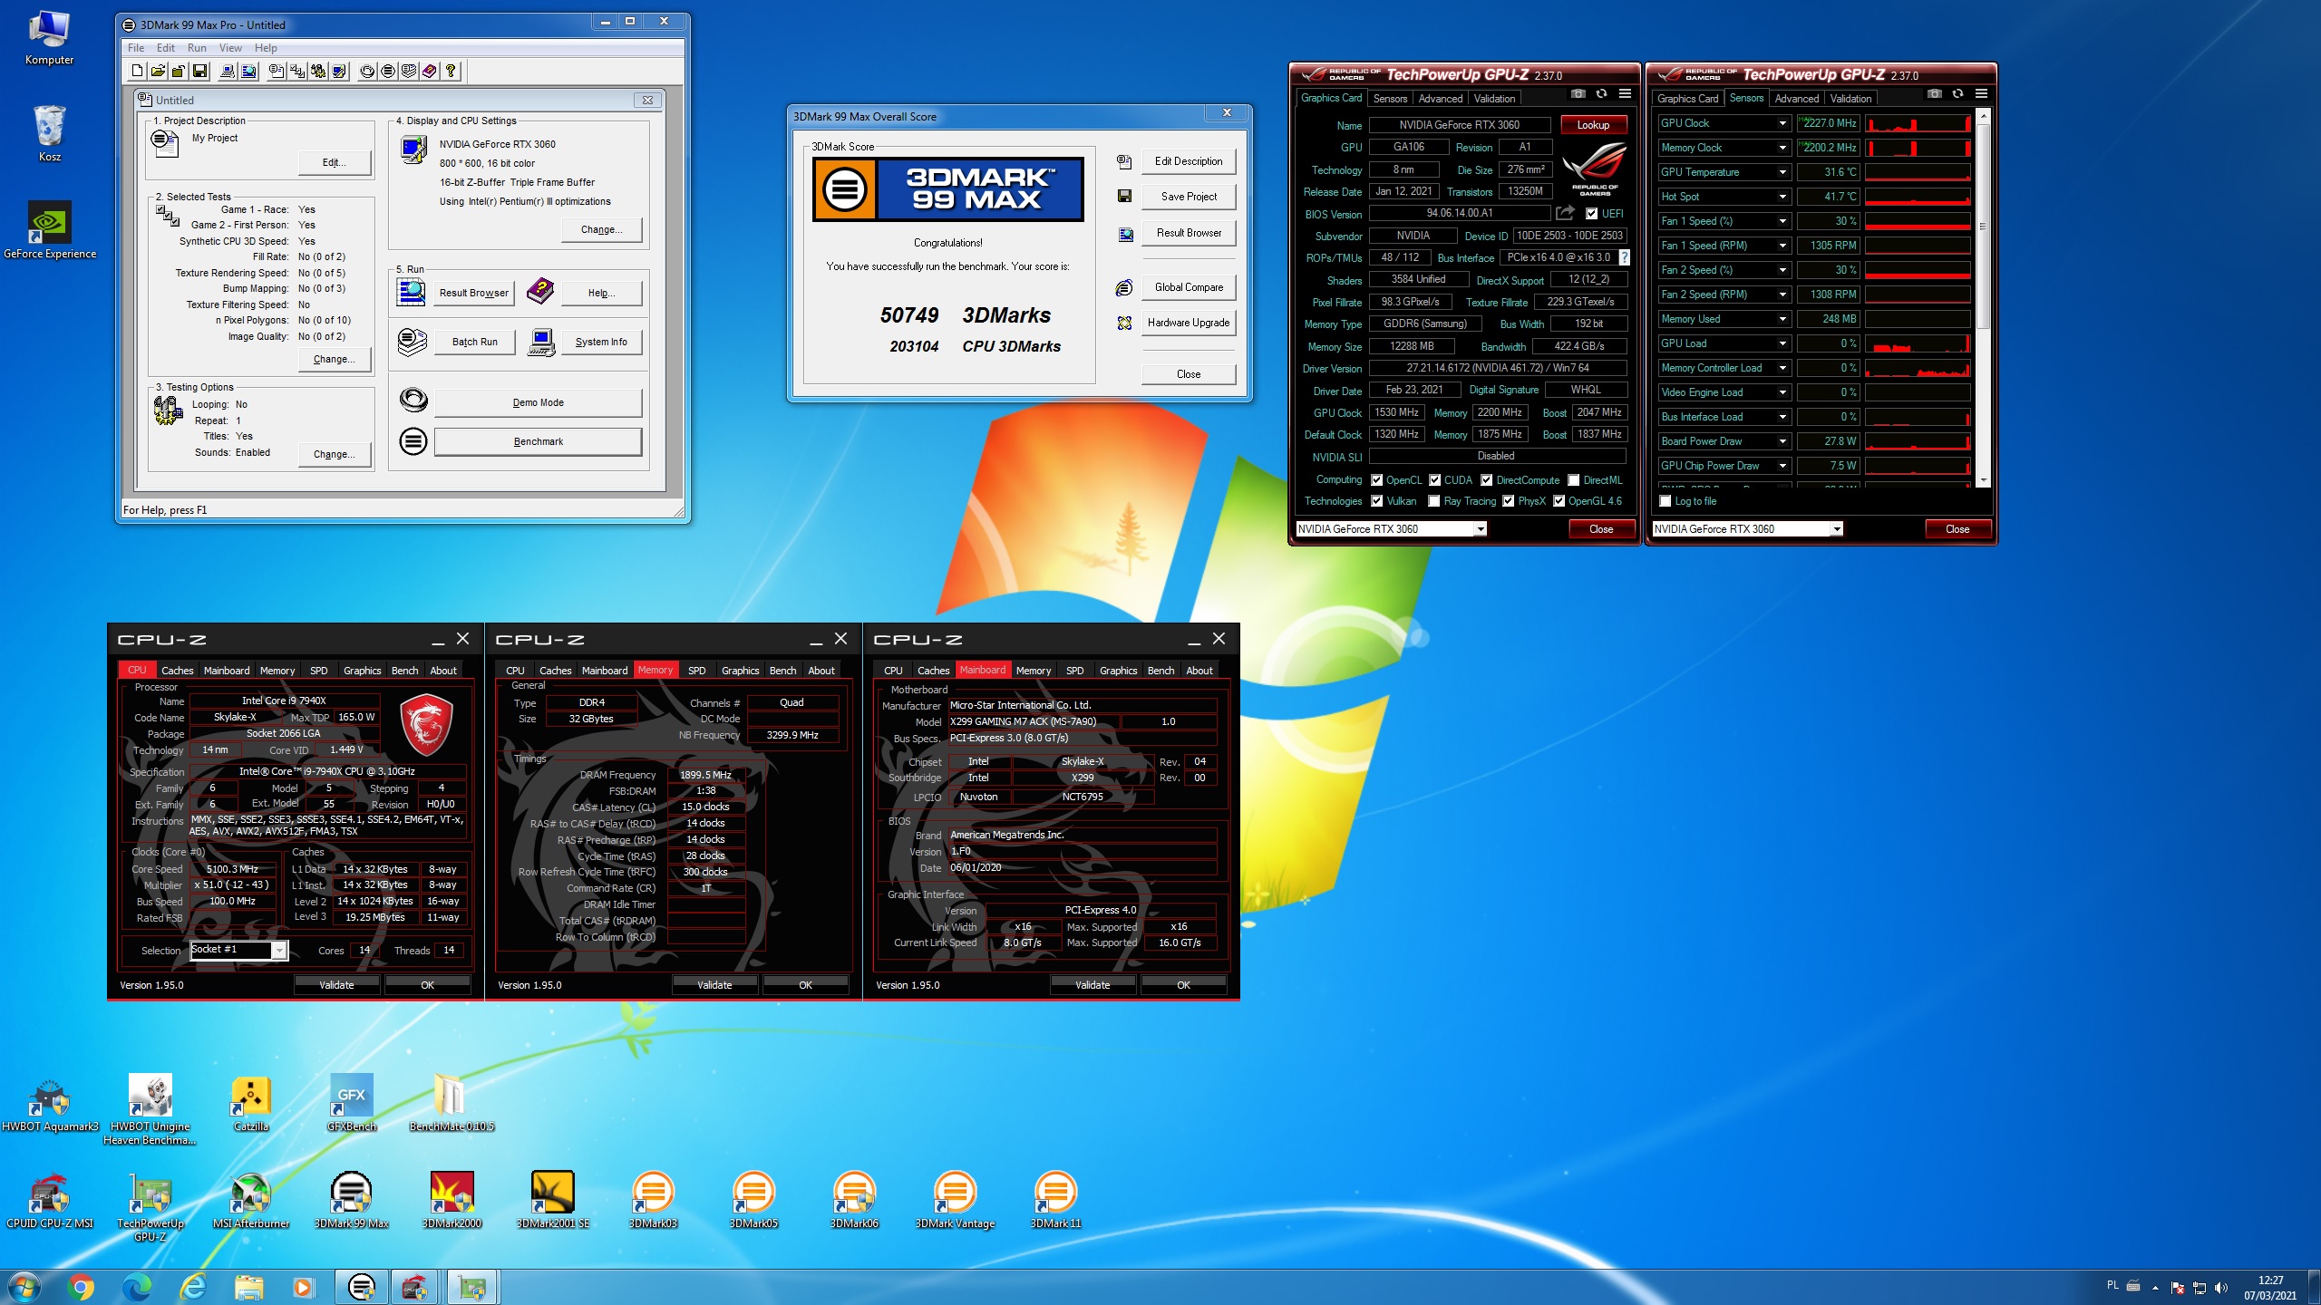This screenshot has width=2321, height=1305.
Task: Switch to SPD tab in Memory CPU-Z window
Action: (696, 671)
